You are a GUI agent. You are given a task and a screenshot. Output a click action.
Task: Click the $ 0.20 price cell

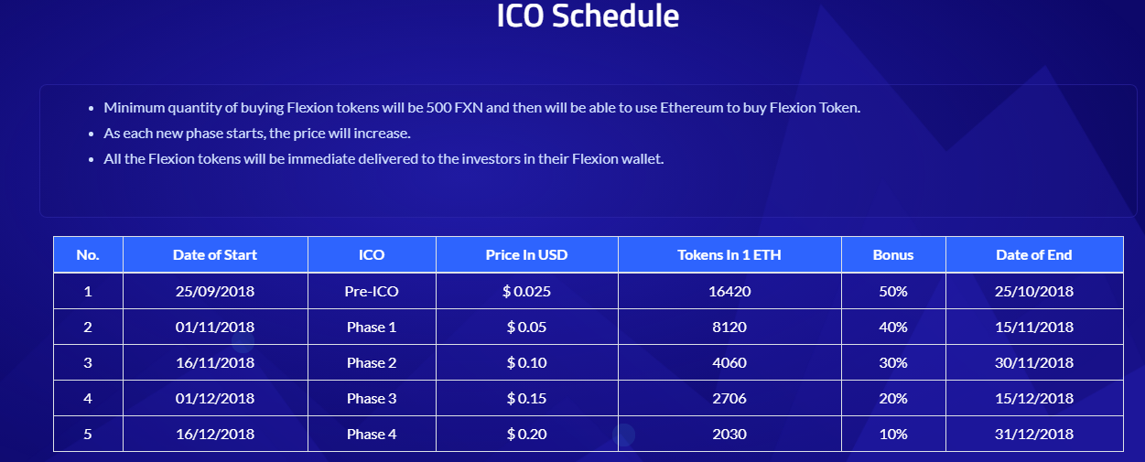click(x=527, y=435)
